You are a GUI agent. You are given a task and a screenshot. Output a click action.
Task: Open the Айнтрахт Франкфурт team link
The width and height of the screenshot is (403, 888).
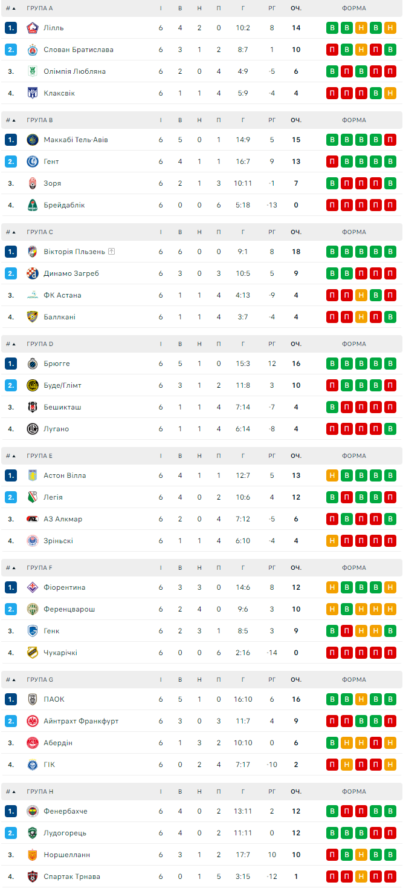[81, 721]
